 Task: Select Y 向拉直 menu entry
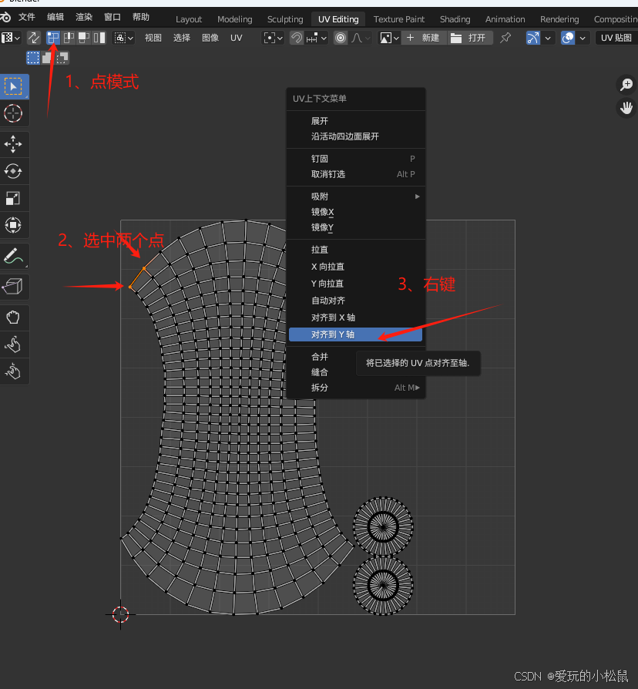point(355,284)
